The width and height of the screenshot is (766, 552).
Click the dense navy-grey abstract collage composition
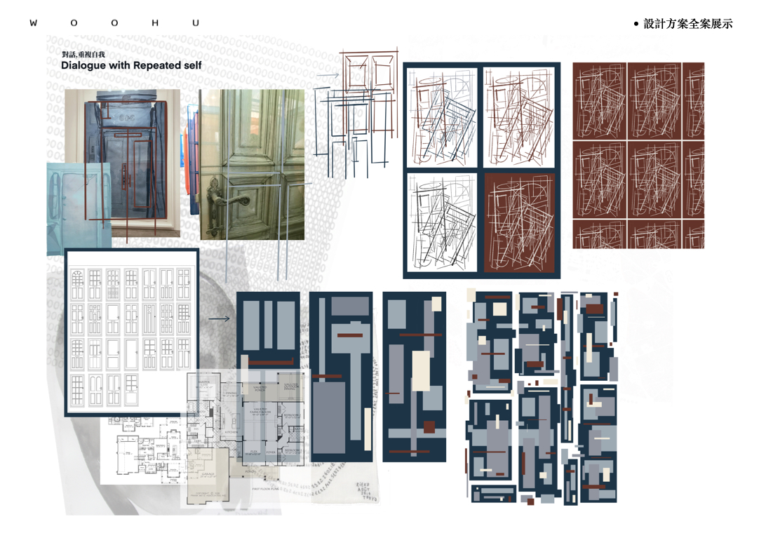click(x=542, y=397)
